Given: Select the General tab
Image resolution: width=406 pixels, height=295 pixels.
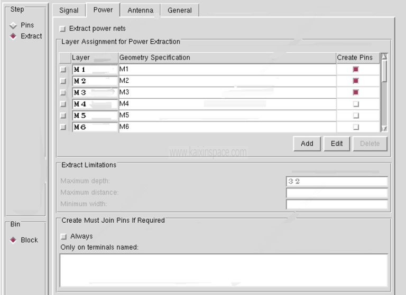Looking at the screenshot, I should (180, 10).
